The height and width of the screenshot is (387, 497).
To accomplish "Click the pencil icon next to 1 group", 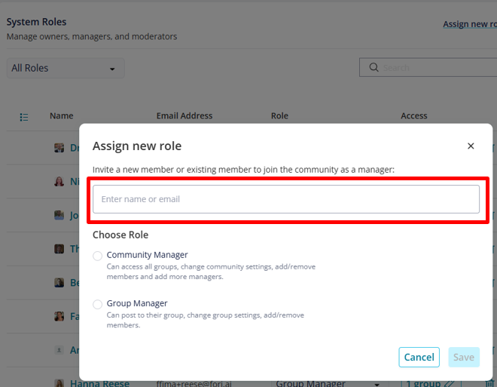I will 450,383.
